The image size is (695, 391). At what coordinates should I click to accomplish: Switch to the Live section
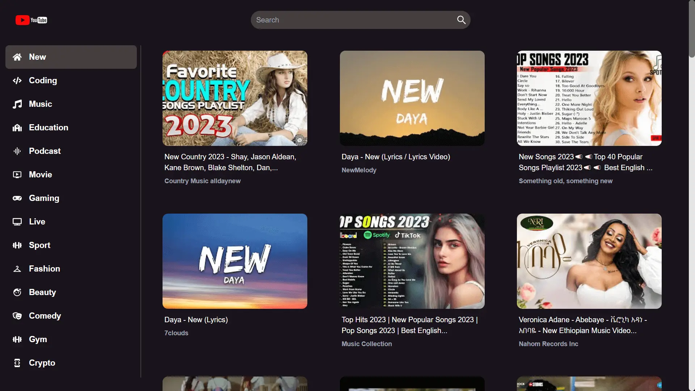tap(37, 222)
